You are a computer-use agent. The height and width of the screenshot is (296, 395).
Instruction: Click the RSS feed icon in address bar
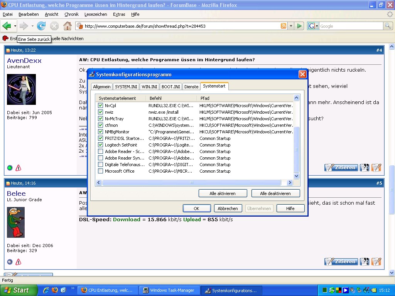[284, 26]
